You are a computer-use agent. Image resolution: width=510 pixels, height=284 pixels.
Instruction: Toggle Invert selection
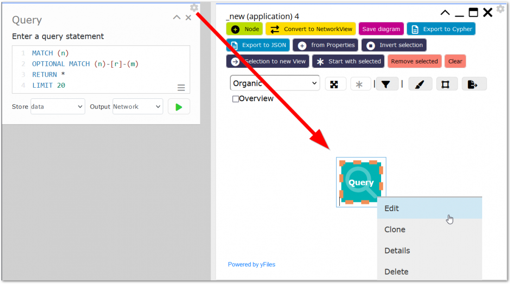[394, 45]
